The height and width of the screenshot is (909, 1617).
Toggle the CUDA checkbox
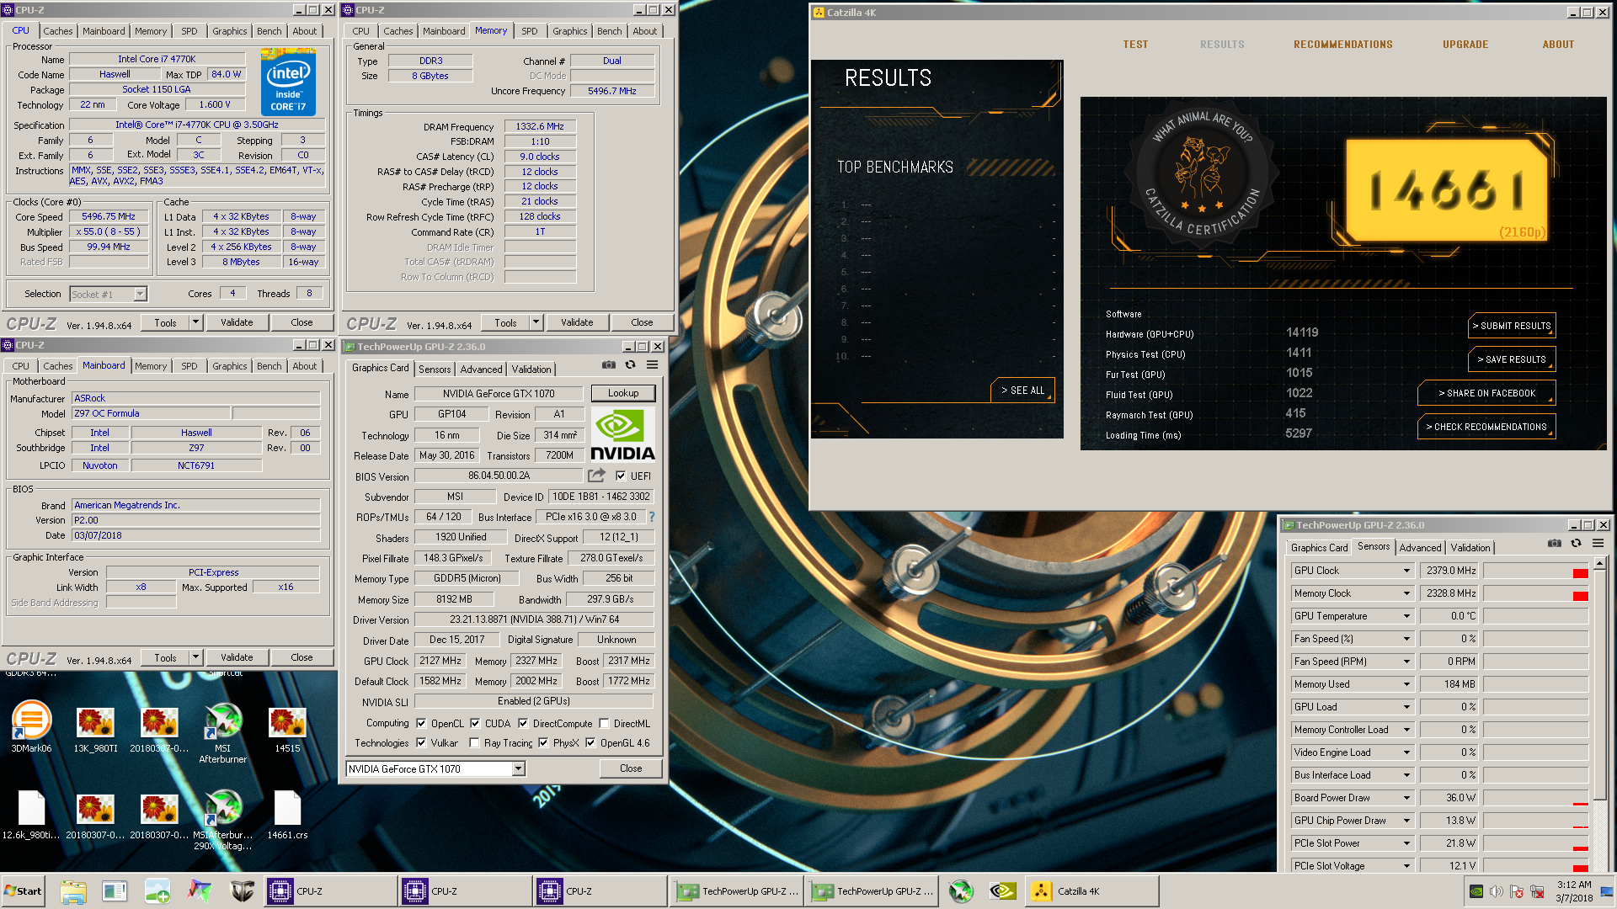pyautogui.click(x=475, y=723)
